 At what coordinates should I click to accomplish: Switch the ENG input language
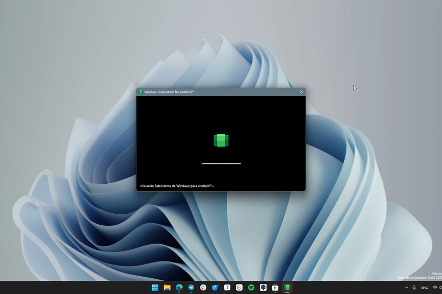tap(425, 288)
